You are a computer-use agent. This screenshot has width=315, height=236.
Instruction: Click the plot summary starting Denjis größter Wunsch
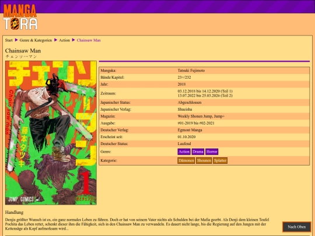(137, 224)
